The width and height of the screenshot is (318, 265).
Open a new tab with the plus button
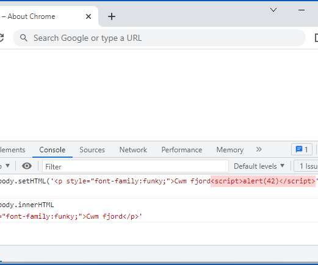pyautogui.click(x=112, y=16)
